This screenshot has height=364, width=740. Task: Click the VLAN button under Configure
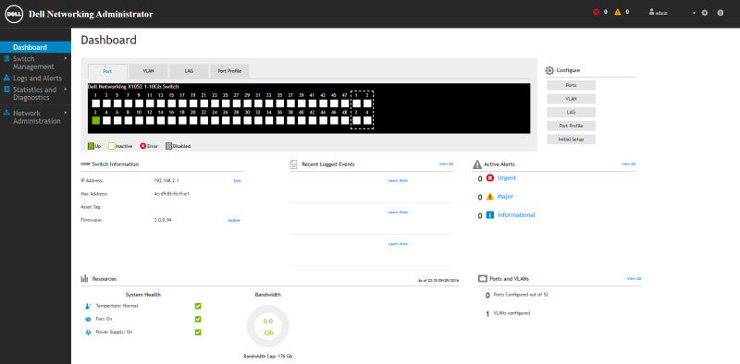(571, 99)
